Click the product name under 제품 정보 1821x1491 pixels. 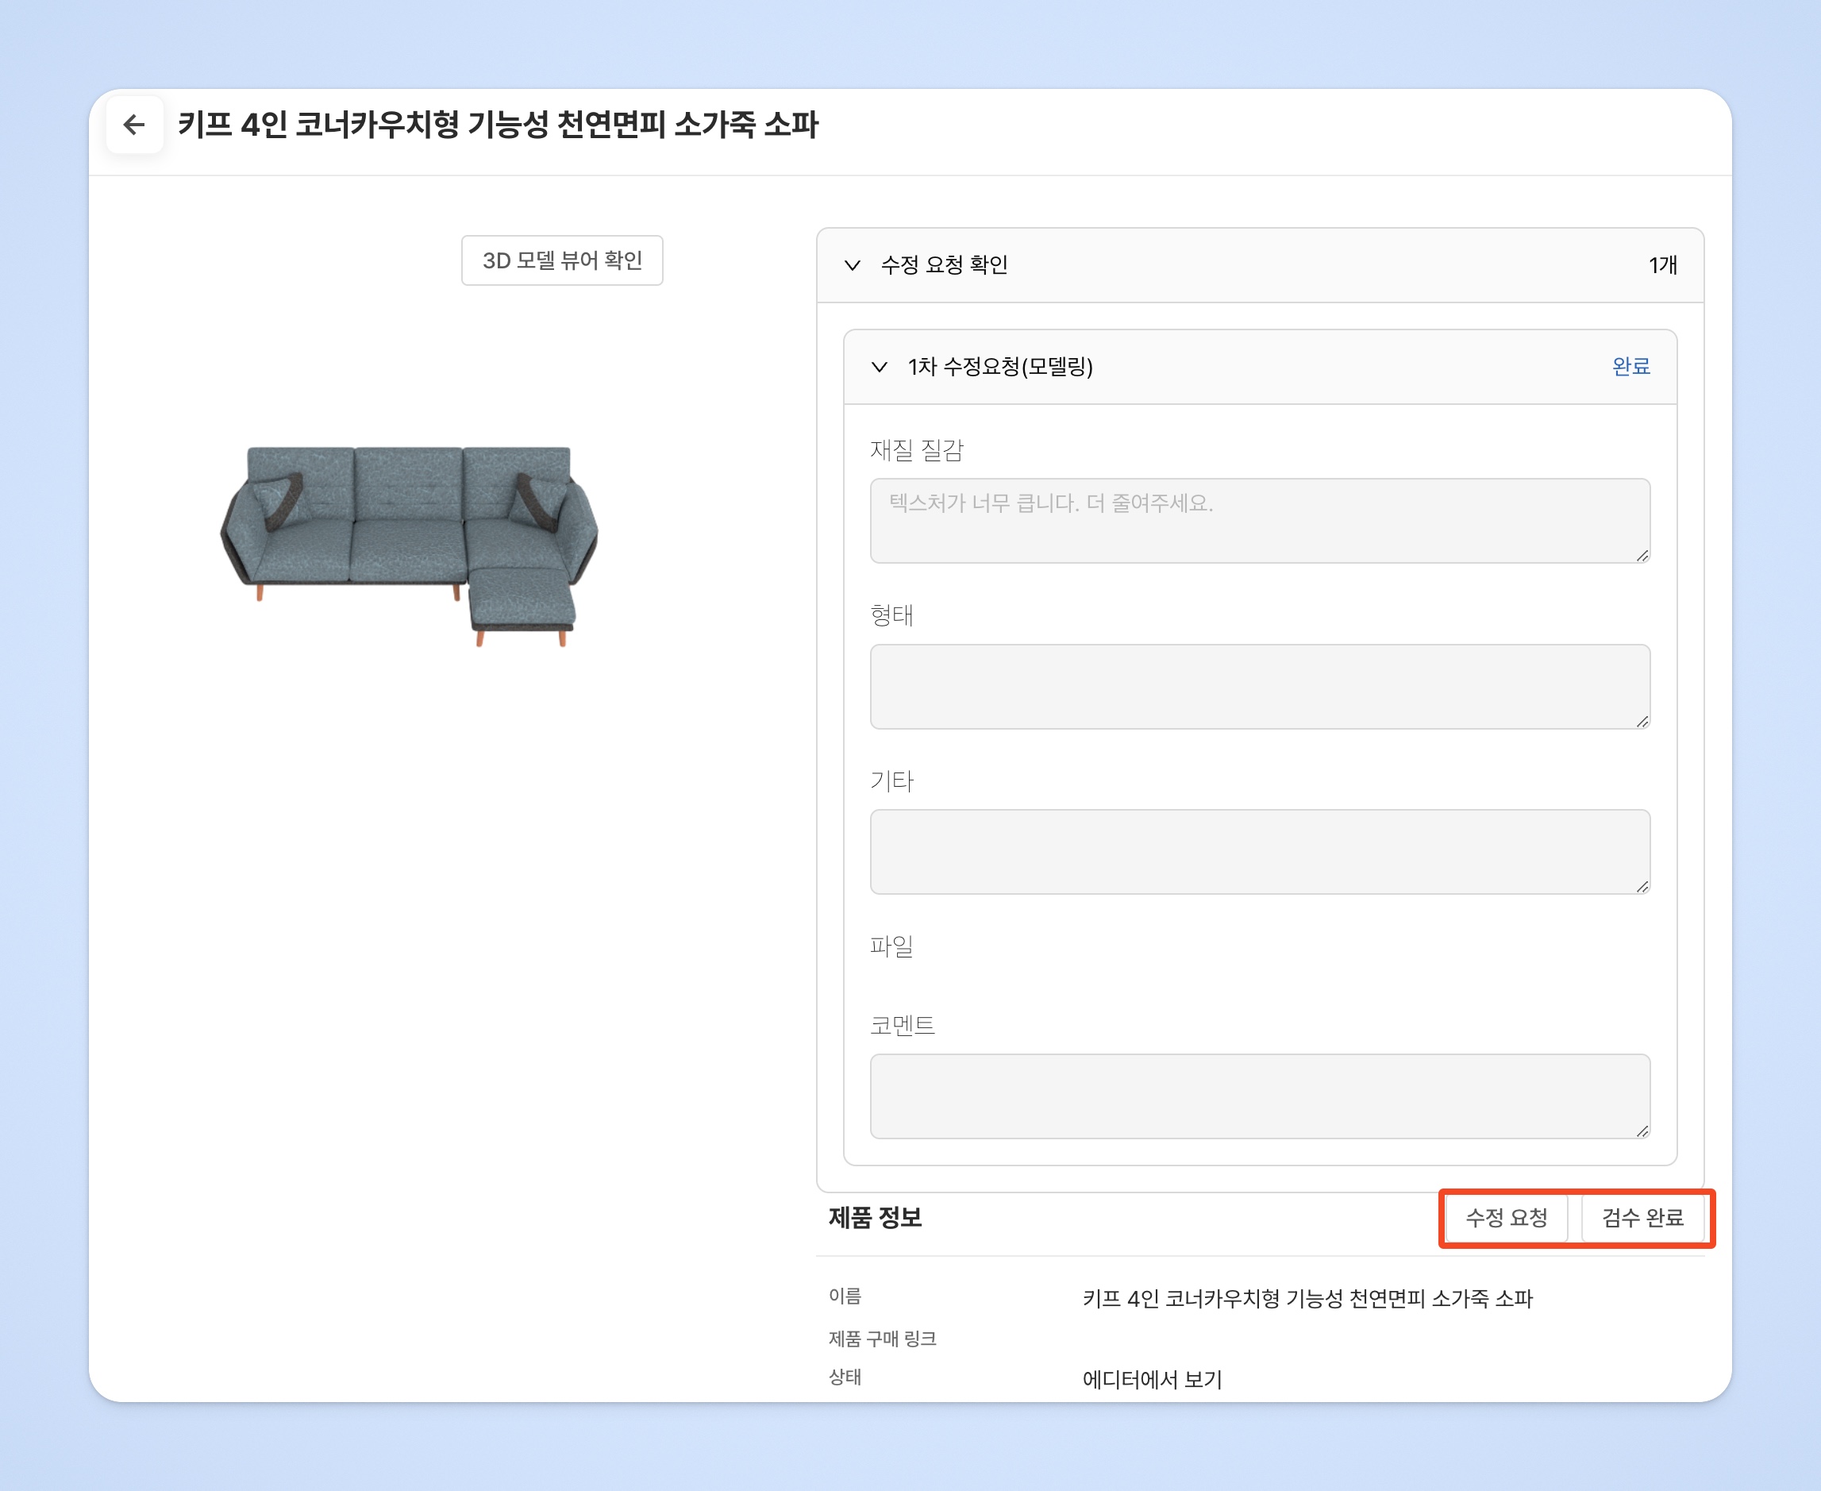1307,1299
